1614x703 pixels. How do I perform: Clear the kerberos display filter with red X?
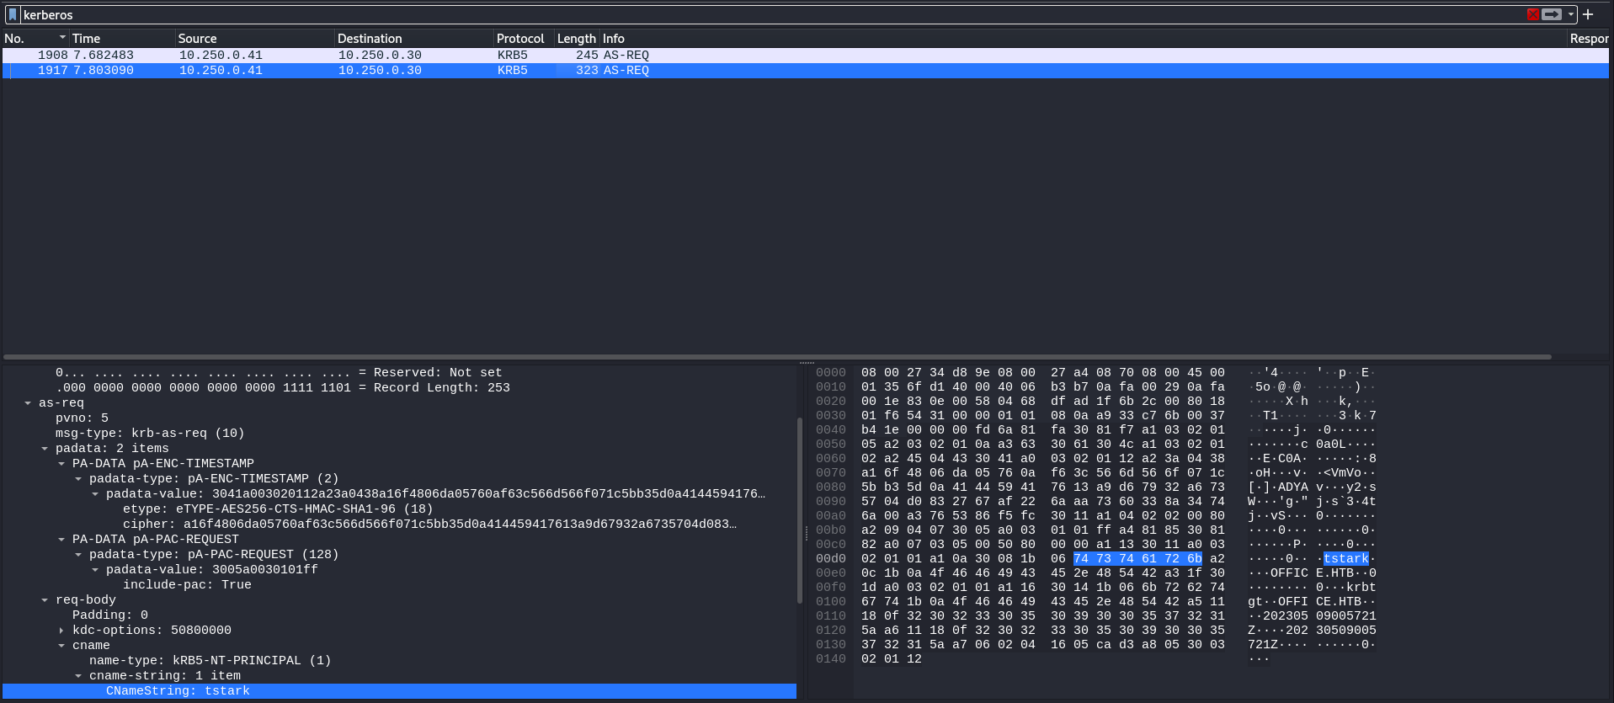click(1532, 14)
